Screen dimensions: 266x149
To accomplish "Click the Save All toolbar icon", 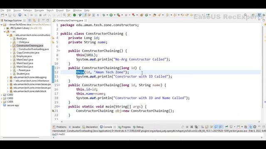I will [x=14, y=15].
